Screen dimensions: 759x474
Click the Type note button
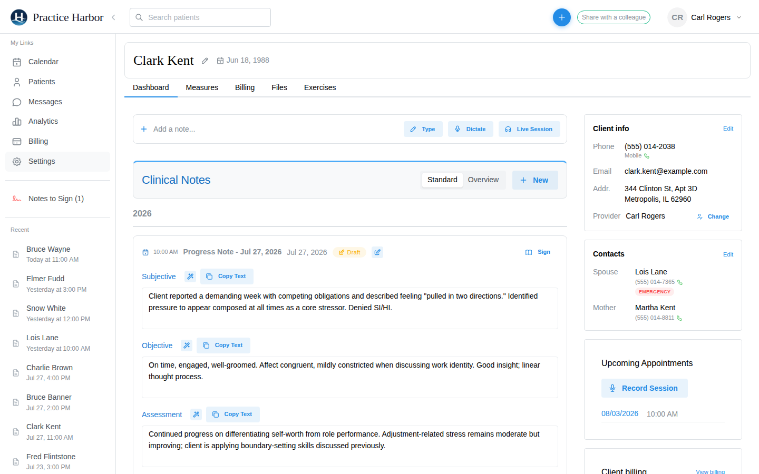click(423, 129)
